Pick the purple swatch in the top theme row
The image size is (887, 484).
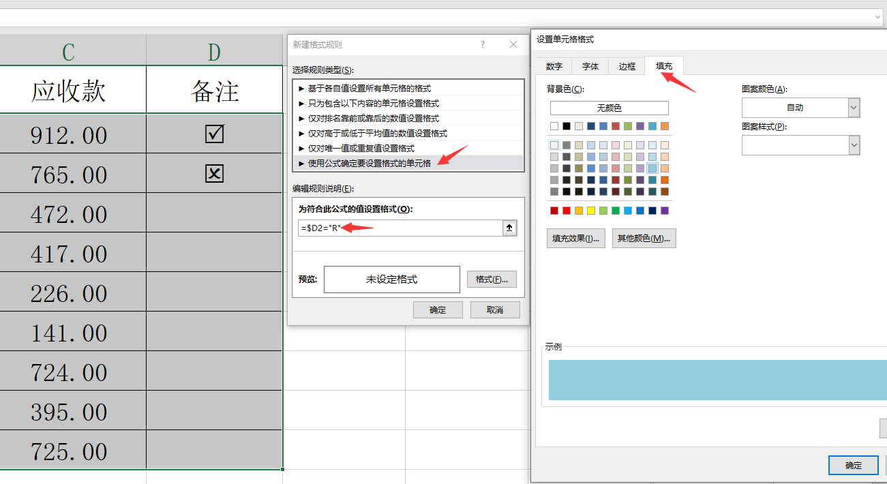[640, 126]
